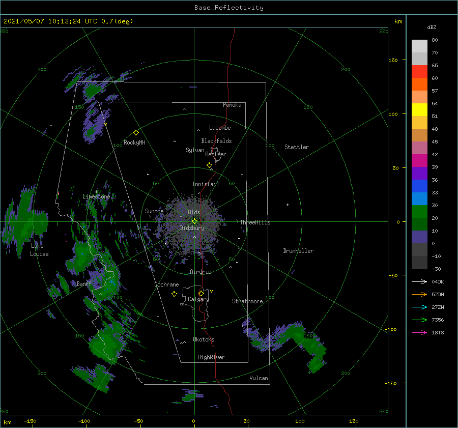Screen dimensions: 458x428
Task: Click the white plus marker north of Drumheller
Action: (288, 205)
